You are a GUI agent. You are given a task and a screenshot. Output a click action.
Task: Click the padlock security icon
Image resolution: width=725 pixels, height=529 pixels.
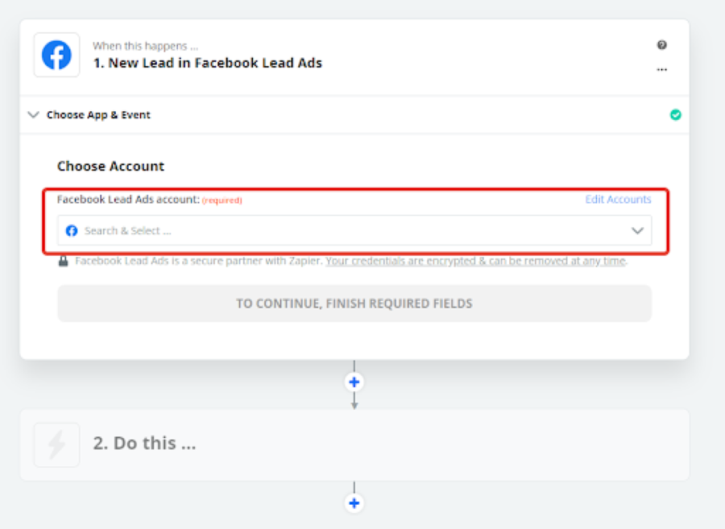point(64,261)
